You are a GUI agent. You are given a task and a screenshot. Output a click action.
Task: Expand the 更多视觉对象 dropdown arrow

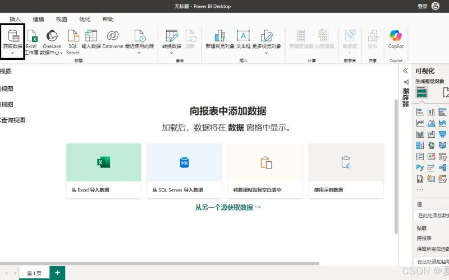click(266, 53)
